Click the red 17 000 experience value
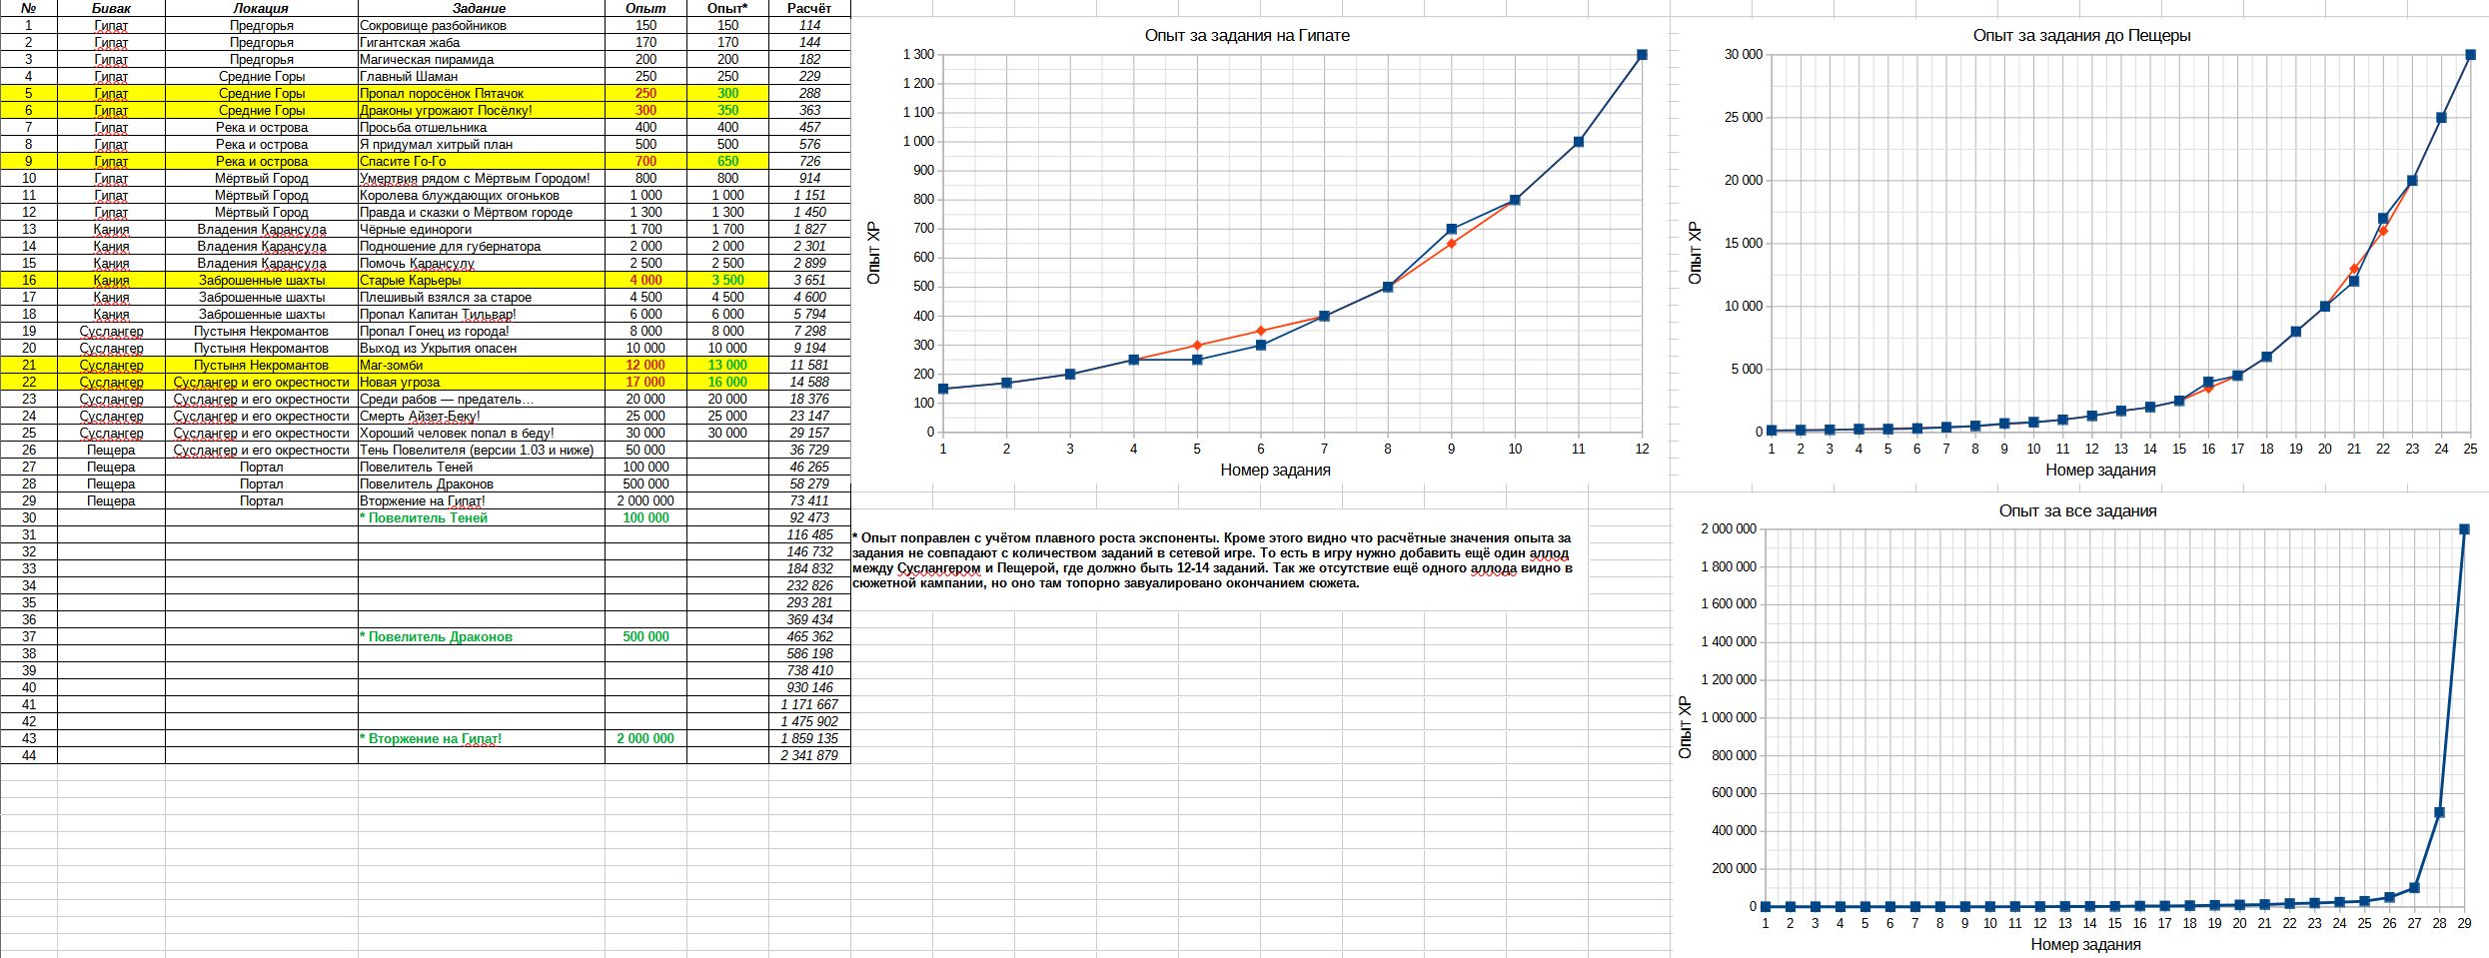The width and height of the screenshot is (2489, 958). 645,382
